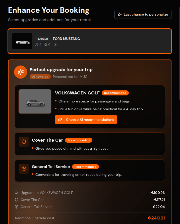This screenshot has height=224, width=180.
Task: Click the shield icon beside Cover The Car
Action: [24, 142]
